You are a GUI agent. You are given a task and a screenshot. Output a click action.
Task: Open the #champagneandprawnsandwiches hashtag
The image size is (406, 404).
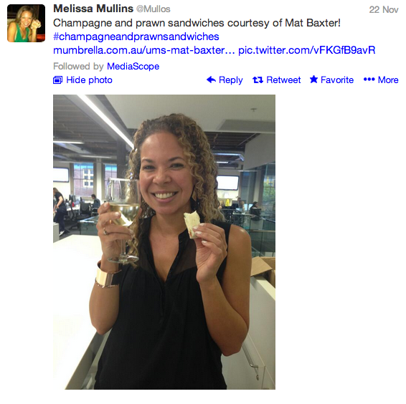(136, 37)
